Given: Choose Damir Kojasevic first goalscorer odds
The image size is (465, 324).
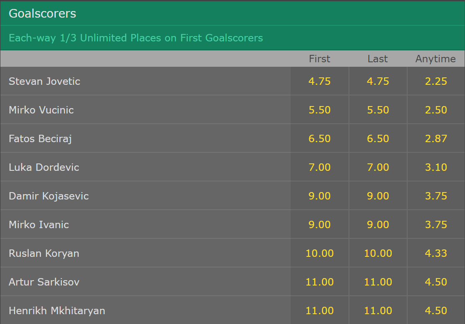Looking at the screenshot, I should (319, 196).
